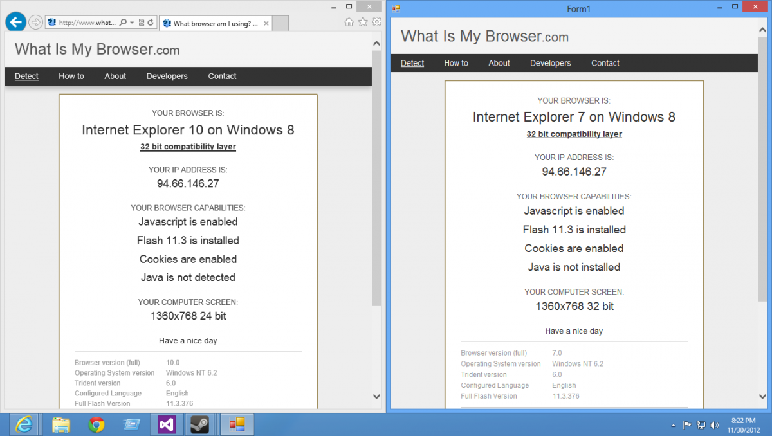The height and width of the screenshot is (436, 772).
Task: Click '1360x768 24 bit' screen value
Action: click(x=188, y=316)
